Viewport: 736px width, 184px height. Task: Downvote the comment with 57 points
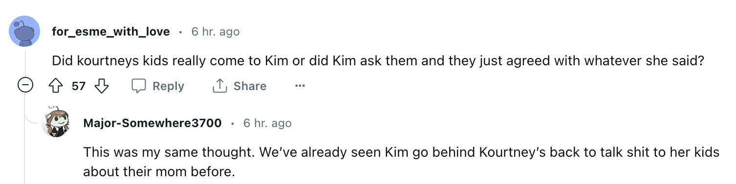101,86
